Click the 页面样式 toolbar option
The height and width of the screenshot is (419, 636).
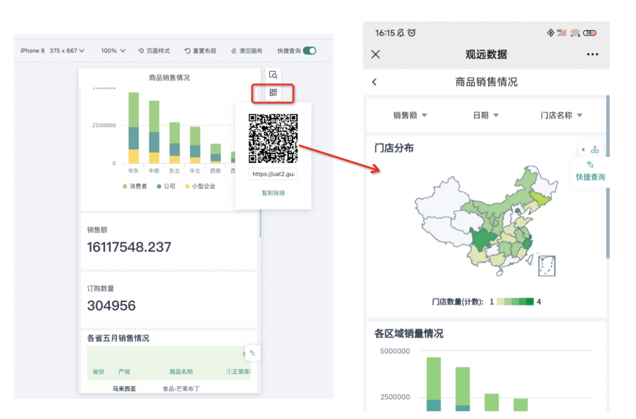tap(154, 51)
